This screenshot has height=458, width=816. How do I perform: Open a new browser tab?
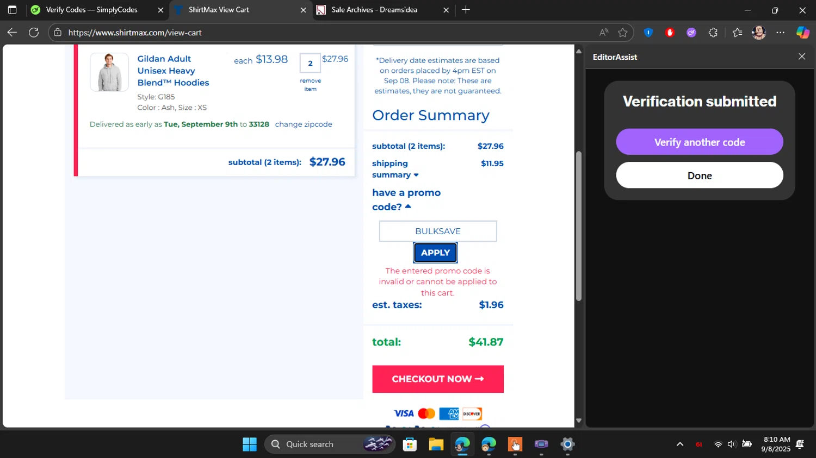pos(466,10)
